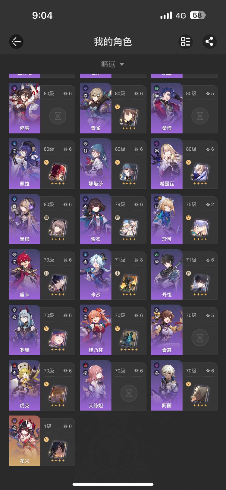Expand the 篩選 filter dropdown
This screenshot has width=226, height=490.
[113, 64]
